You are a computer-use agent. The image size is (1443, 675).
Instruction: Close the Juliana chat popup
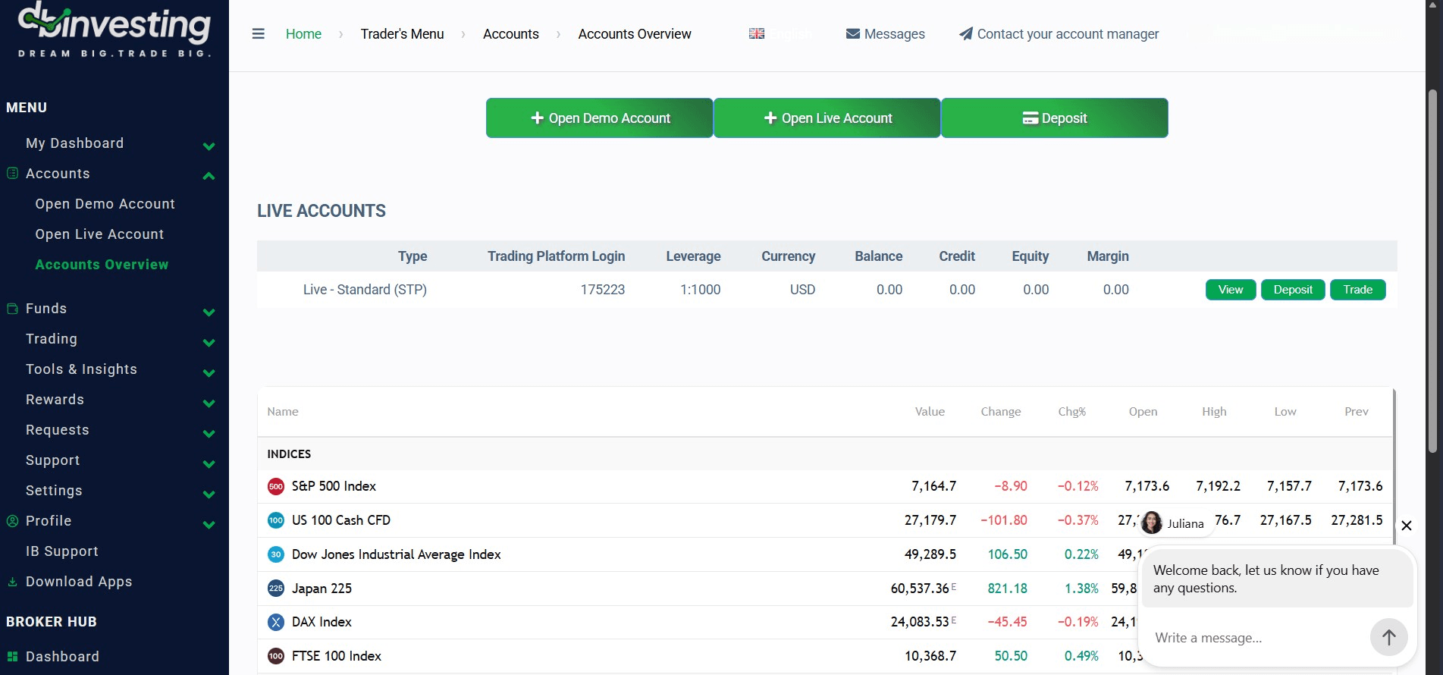click(x=1407, y=526)
